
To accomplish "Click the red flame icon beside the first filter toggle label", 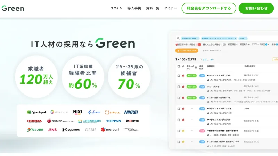I will tap(177, 44).
